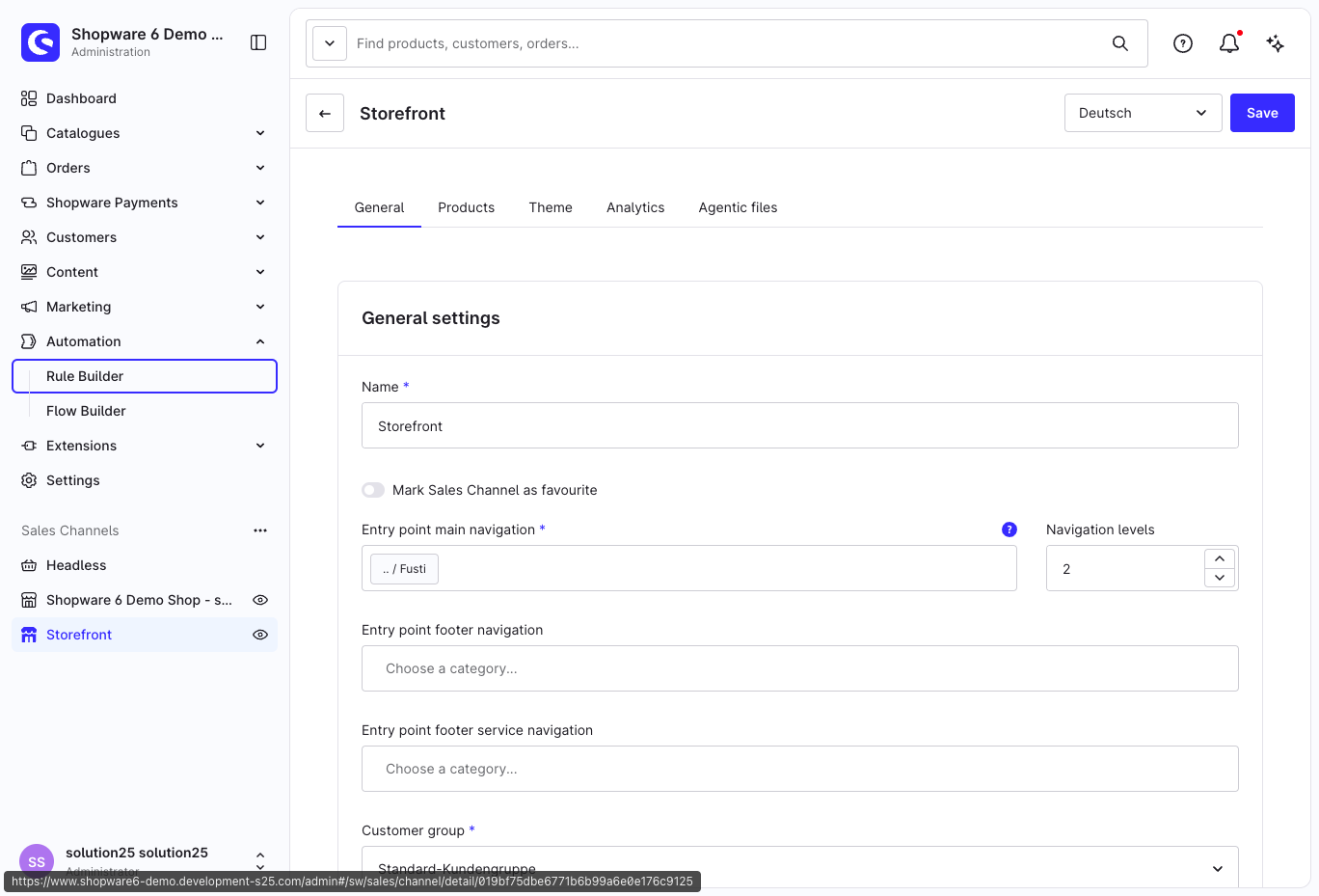Screen dimensions: 1319x896
Task: Open the Deutsch language dropdown
Action: pos(1144,113)
